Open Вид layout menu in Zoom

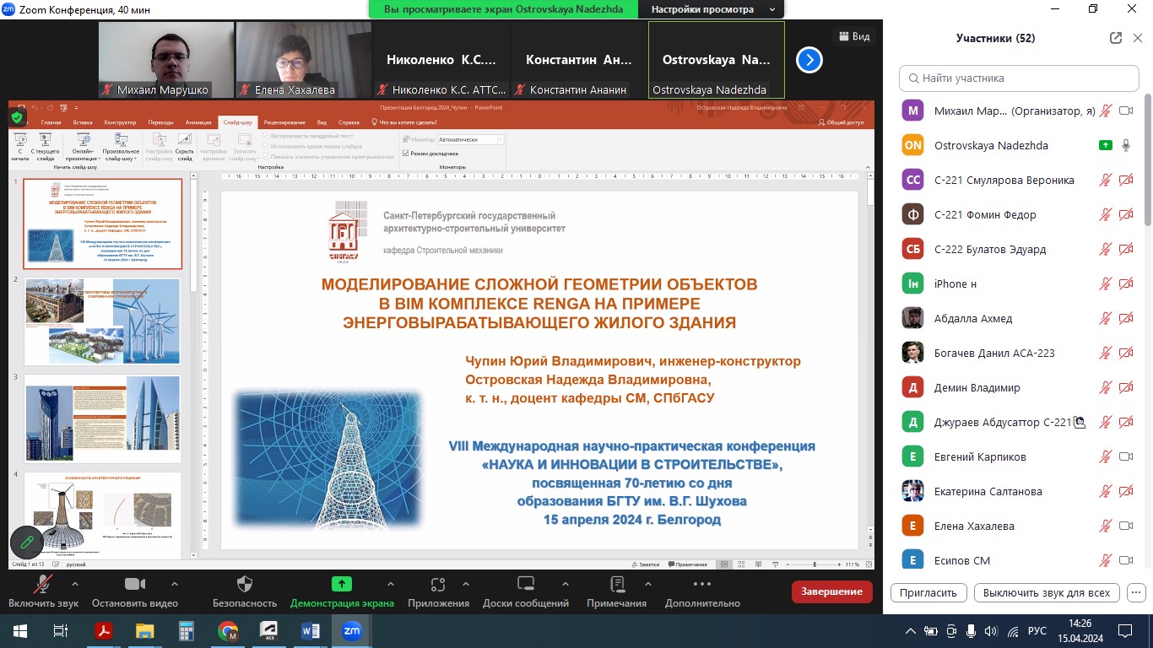[853, 36]
